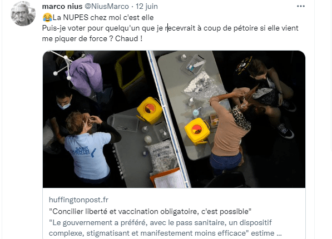This screenshot has height=239, width=332.
Task: Click the Saint Quentin blue shirt in photo
Action: click(87, 155)
